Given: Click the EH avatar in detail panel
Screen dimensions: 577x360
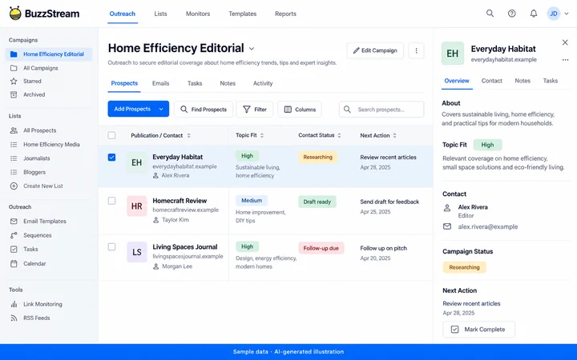Looking at the screenshot, I should 452,54.
